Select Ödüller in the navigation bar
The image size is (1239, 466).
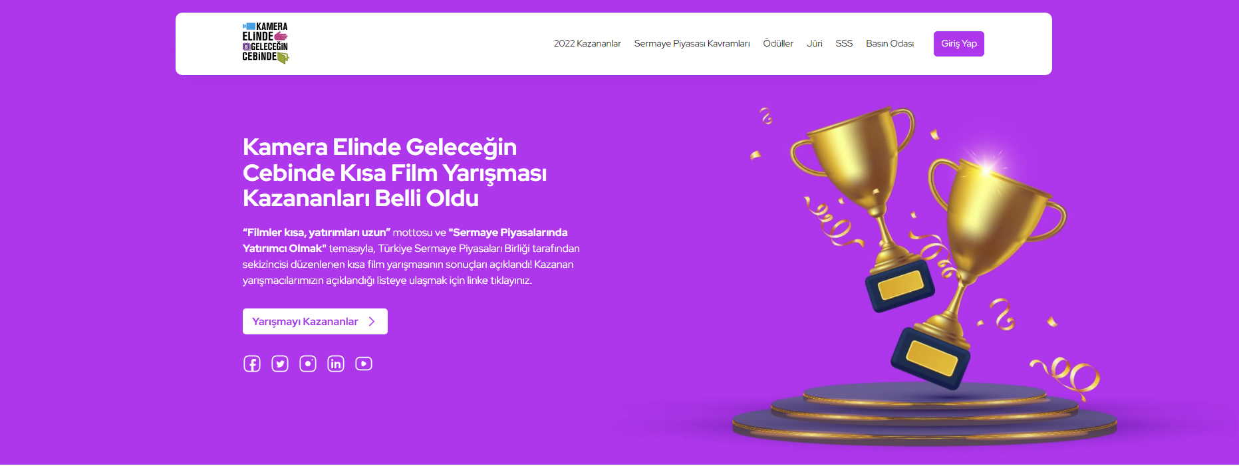pos(778,44)
